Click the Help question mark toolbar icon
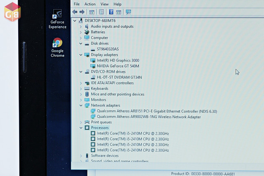The image size is (264, 176). [x=111, y=12]
